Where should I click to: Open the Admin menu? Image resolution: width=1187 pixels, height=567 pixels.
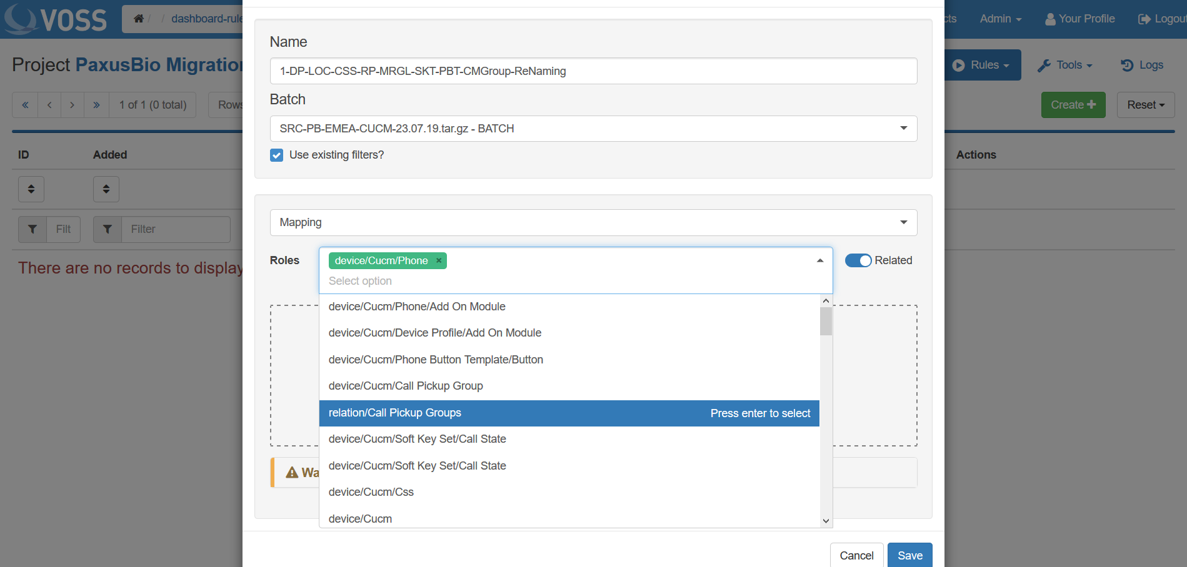point(1000,19)
